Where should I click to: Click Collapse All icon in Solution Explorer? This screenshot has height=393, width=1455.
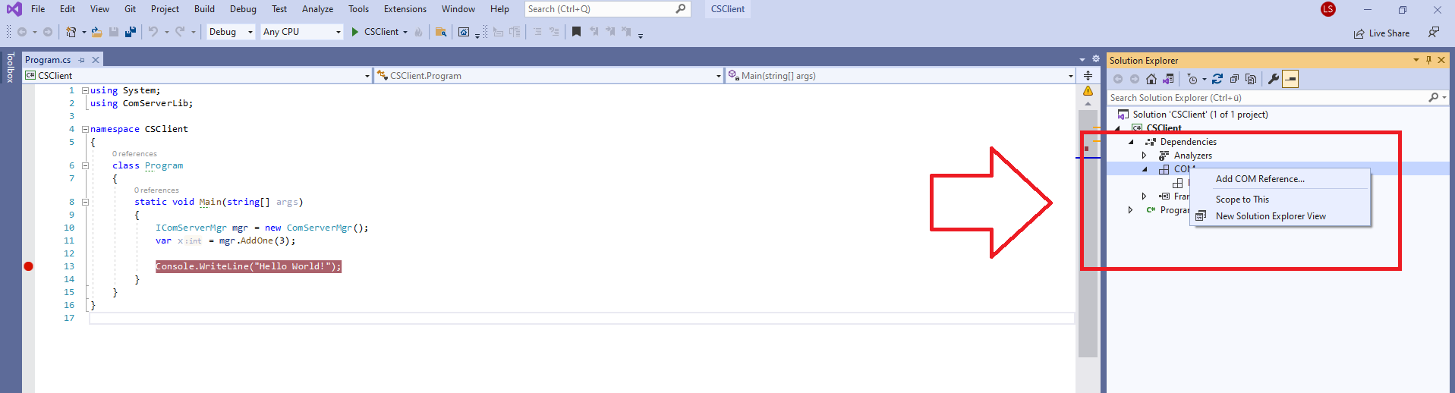[x=1234, y=79]
